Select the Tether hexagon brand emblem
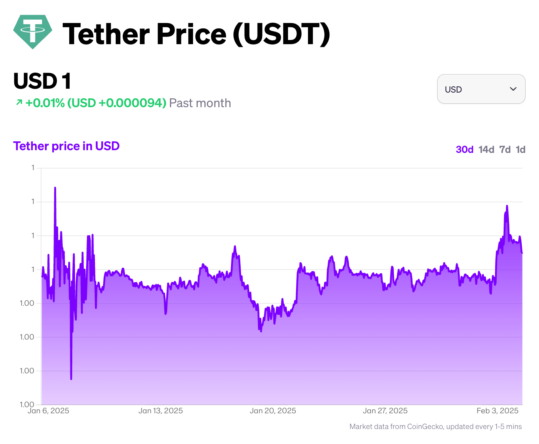This screenshot has width=539, height=444. 33,32
